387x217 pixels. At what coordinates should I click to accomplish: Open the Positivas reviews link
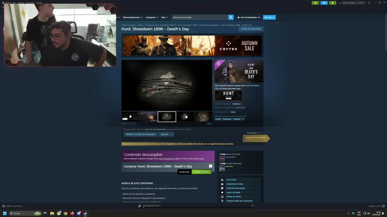click(x=236, y=104)
